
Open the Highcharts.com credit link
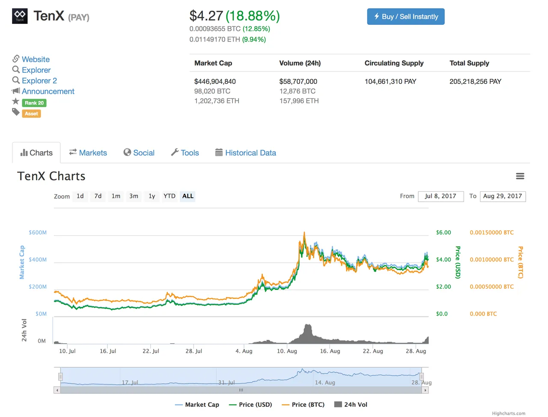(509, 414)
